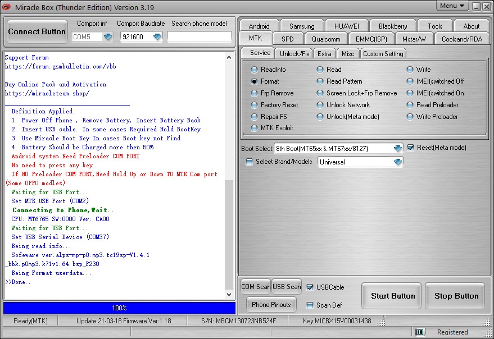Open the About tab
494x339 pixels.
[x=472, y=26]
